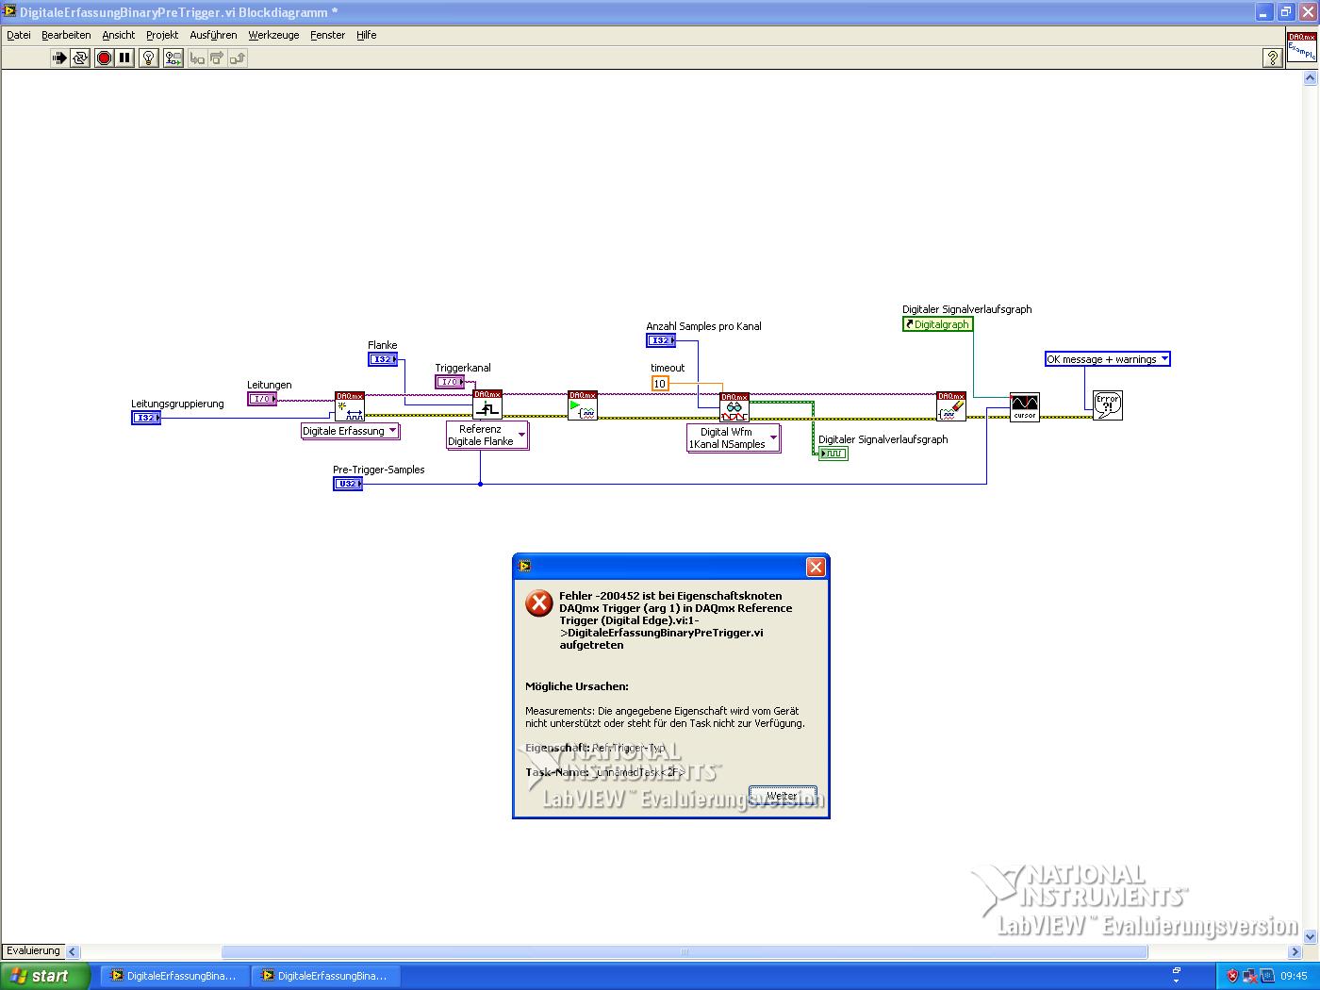Click the Weiter button in error dialog
The image size is (1320, 990).
[x=783, y=796]
